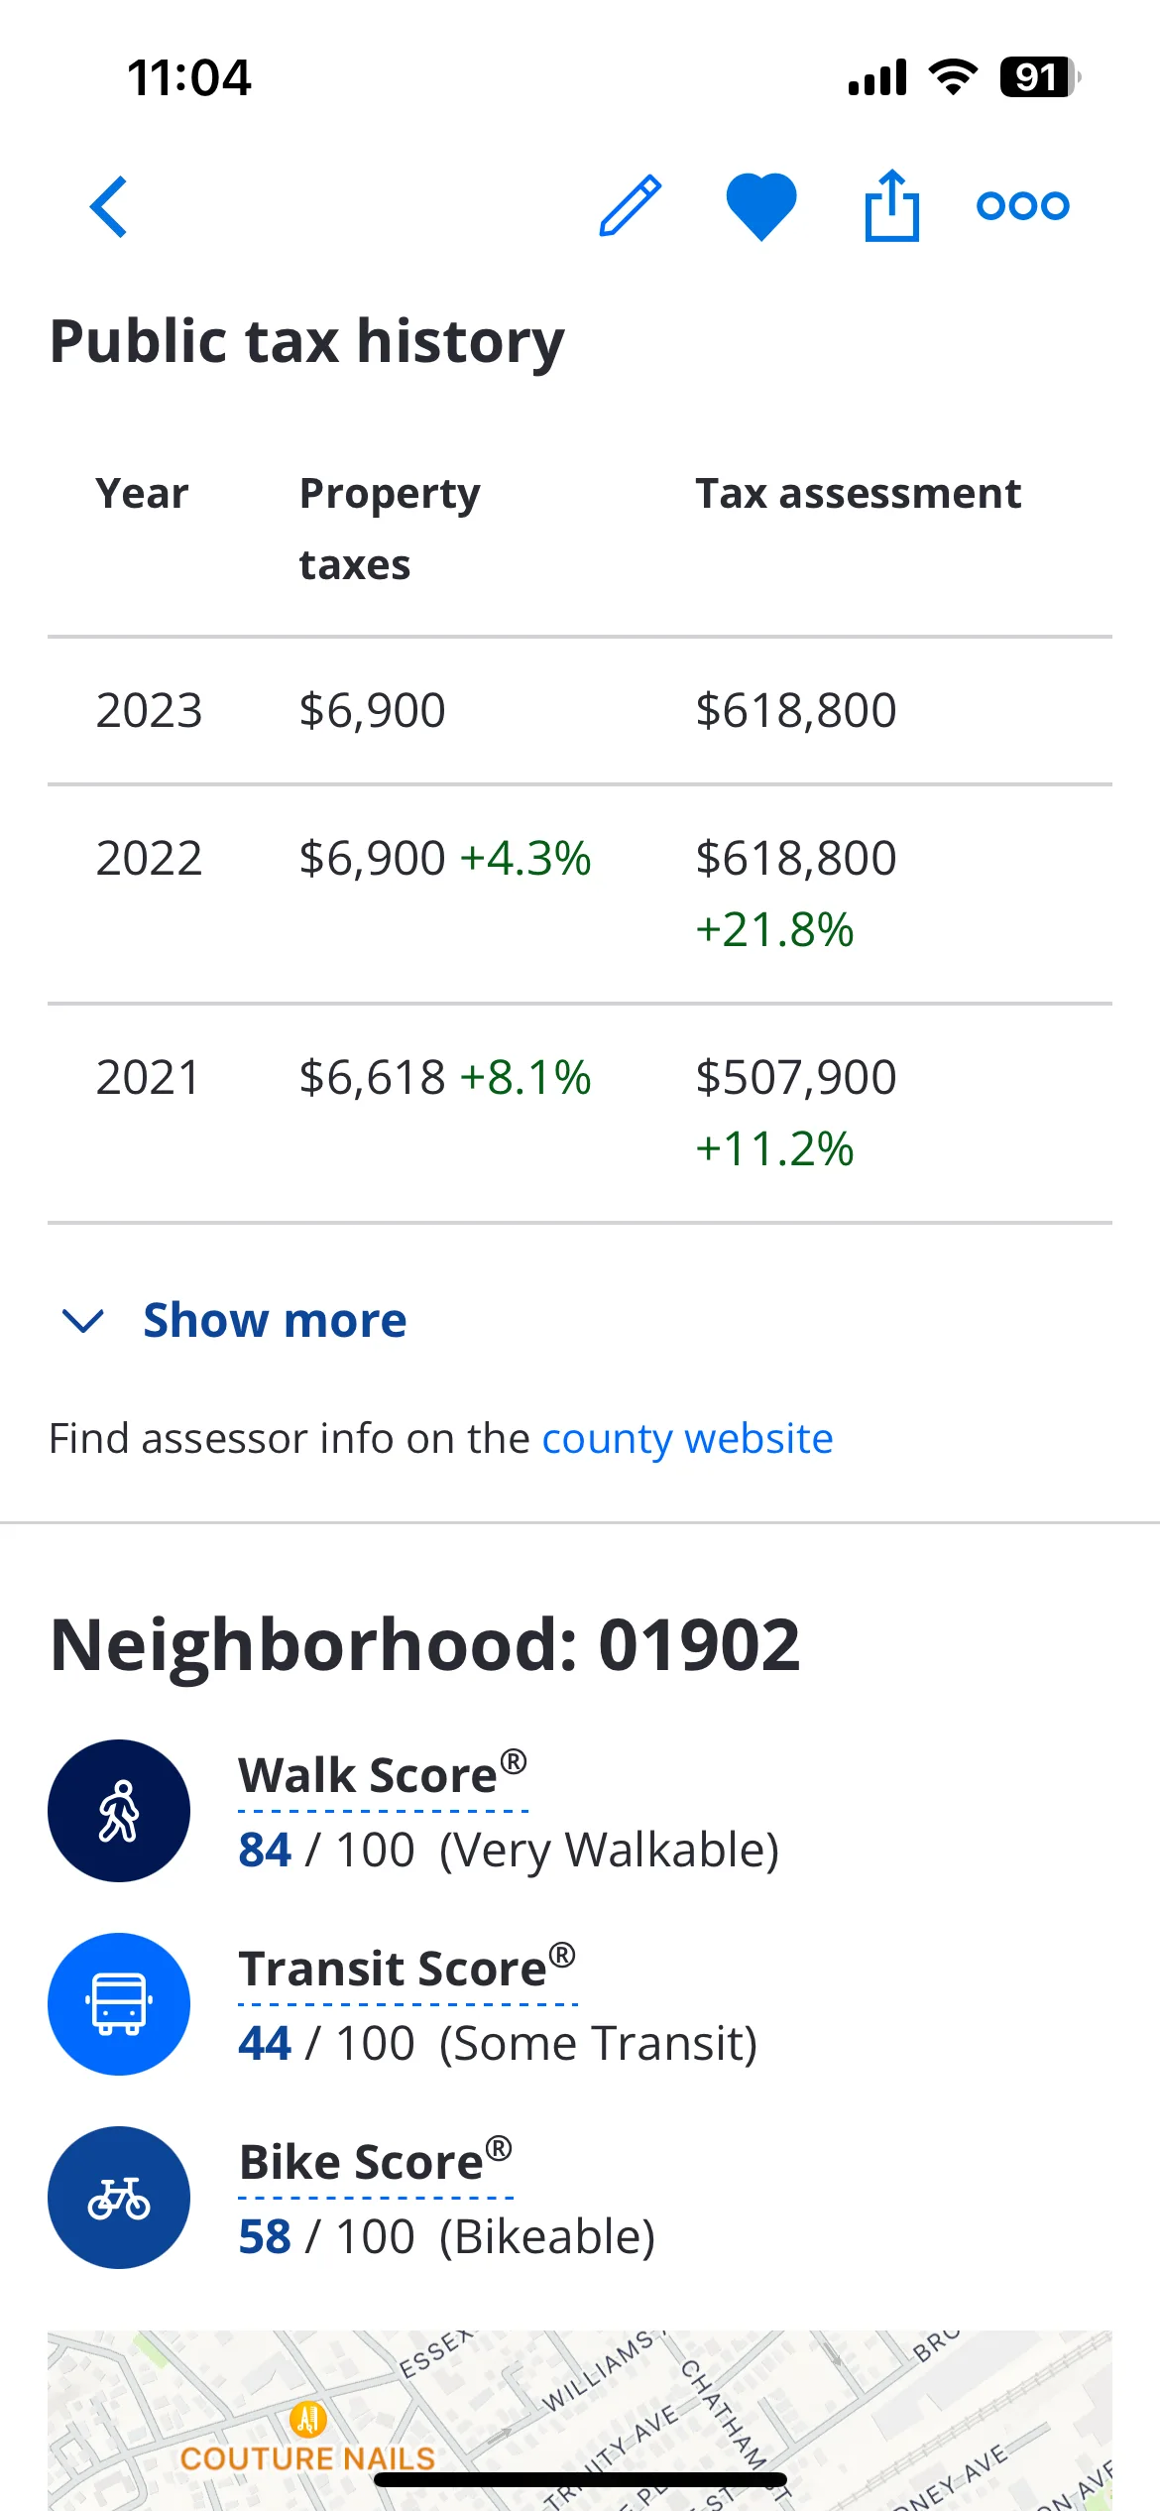Tap the Tax assessment column header
This screenshot has height=2511, width=1160.
click(x=858, y=493)
